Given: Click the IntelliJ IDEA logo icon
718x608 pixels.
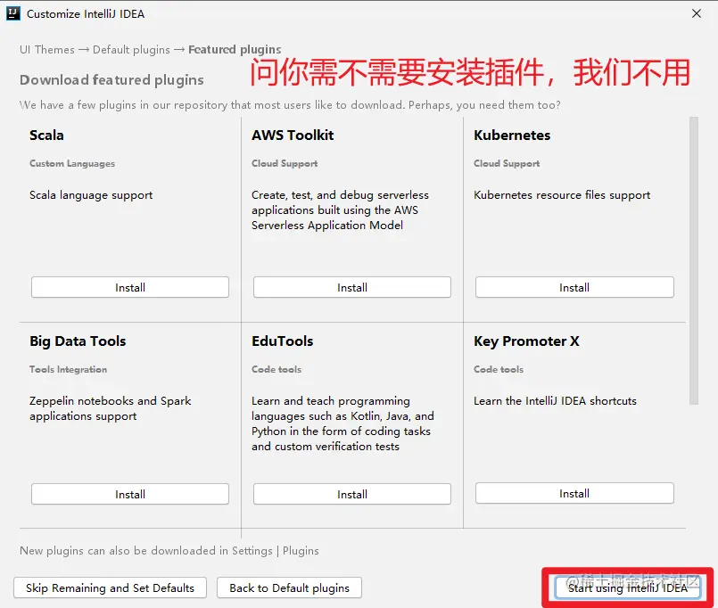Looking at the screenshot, I should point(13,13).
